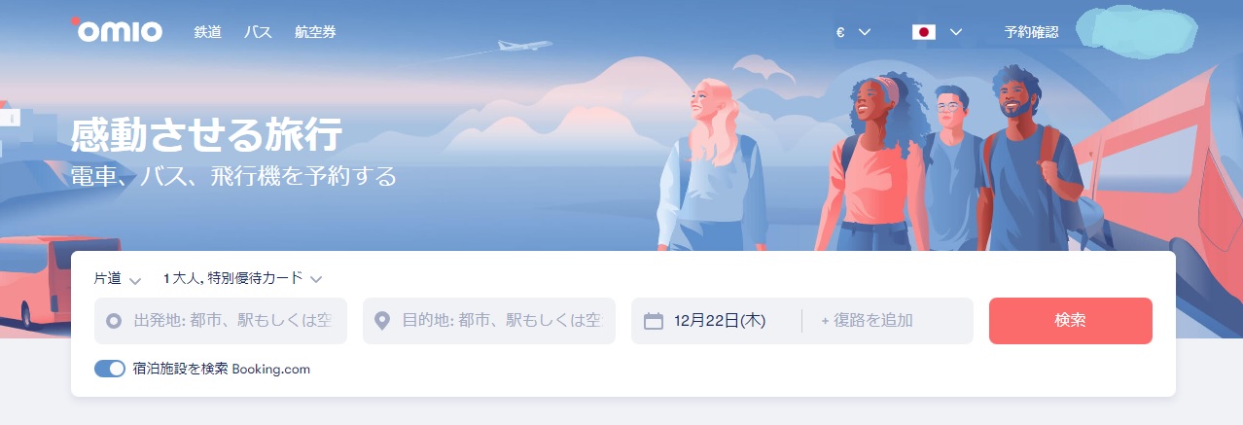Expand the currency chevron next to €
Screen dimensions: 1243x425
[865, 32]
